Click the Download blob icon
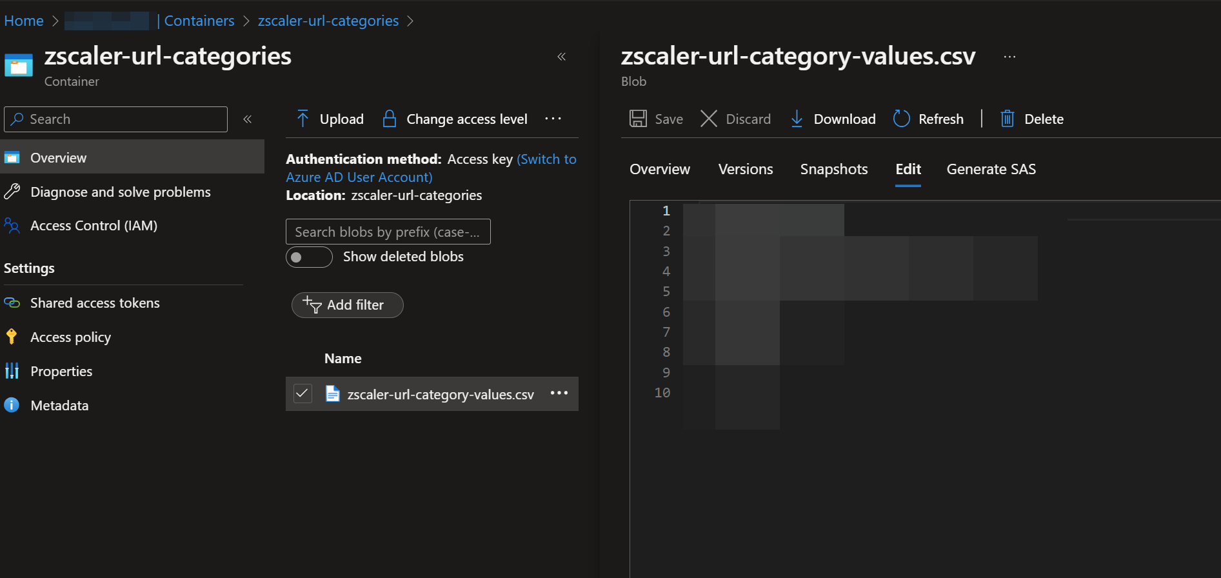Viewport: 1221px width, 578px height. pos(797,119)
